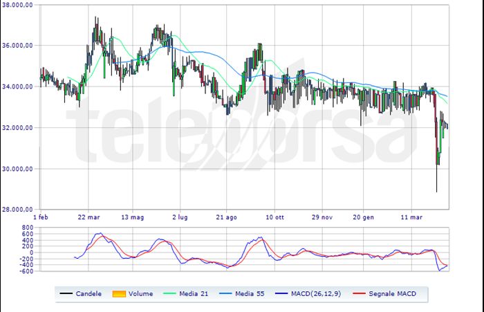
Task: Click the 38.000,00 price axis label
Action: (19, 5)
